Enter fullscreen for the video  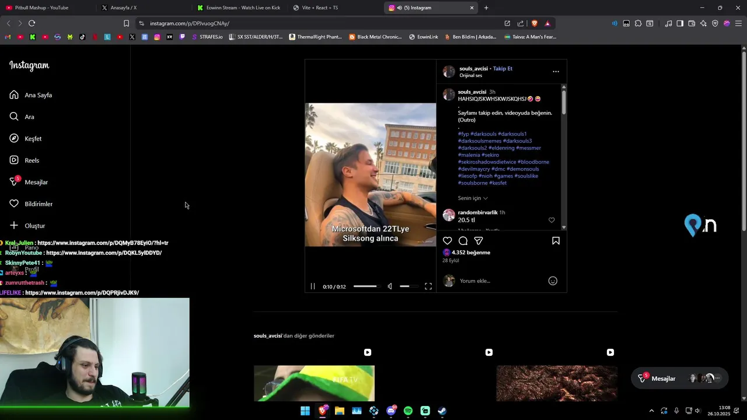tap(428, 286)
